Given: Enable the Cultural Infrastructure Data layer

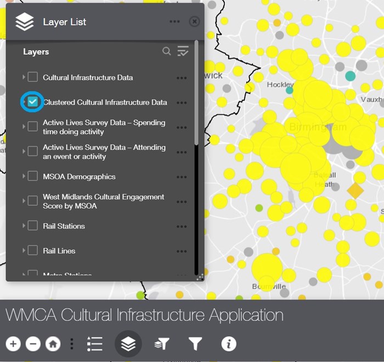Looking at the screenshot, I should (33, 77).
